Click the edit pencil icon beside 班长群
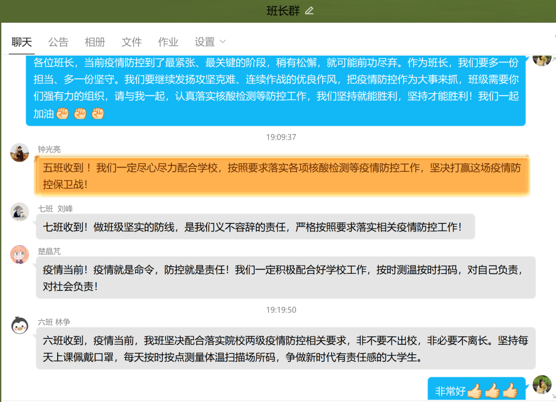 (309, 11)
